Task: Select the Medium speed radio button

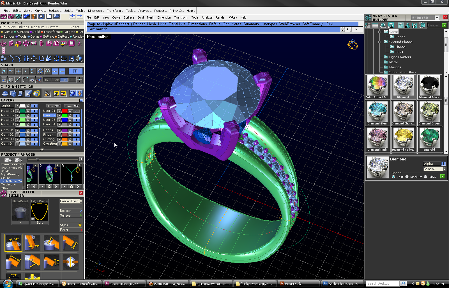Action: [407, 177]
